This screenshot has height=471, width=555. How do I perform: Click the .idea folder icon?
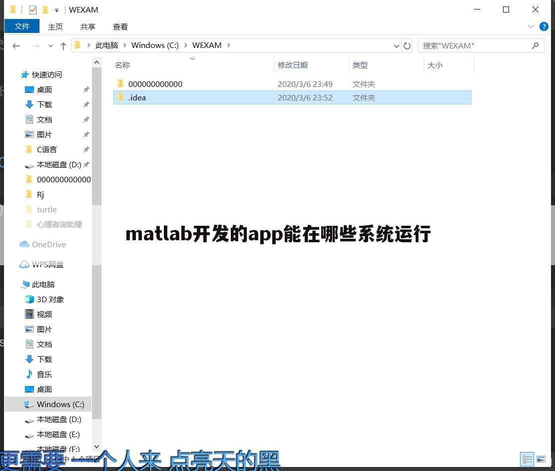(120, 97)
